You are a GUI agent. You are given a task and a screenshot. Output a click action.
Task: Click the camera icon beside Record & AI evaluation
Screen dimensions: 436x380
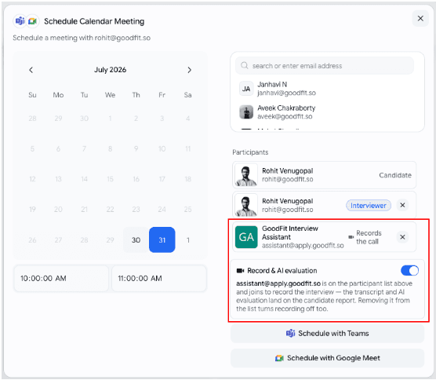pos(240,271)
